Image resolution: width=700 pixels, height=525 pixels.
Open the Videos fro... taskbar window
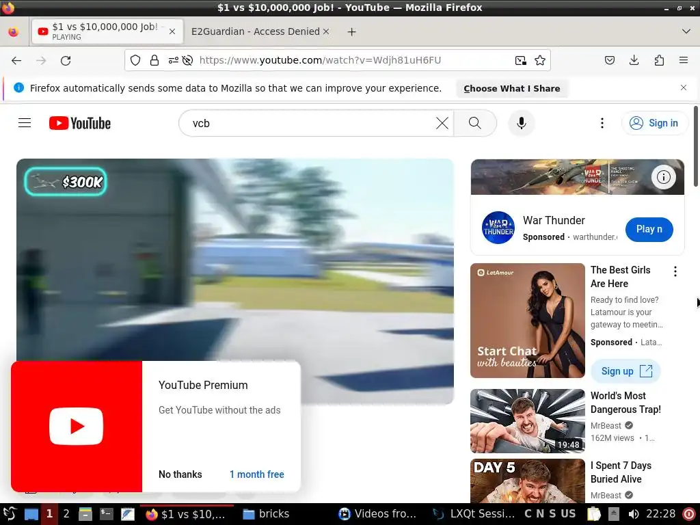pyautogui.click(x=377, y=514)
